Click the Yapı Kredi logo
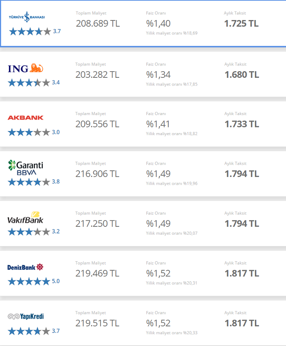 [26, 317]
